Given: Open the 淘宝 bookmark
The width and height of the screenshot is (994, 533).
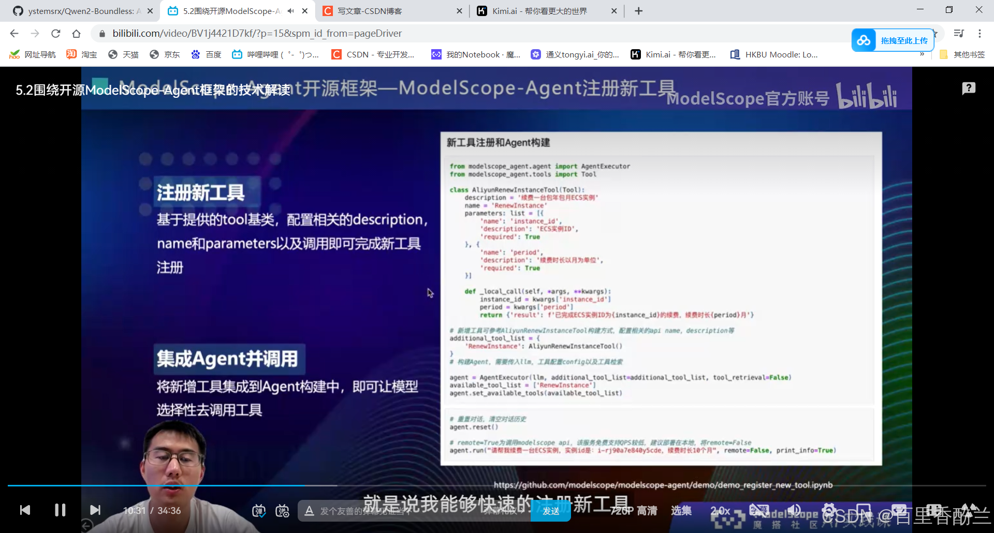Looking at the screenshot, I should [x=82, y=54].
